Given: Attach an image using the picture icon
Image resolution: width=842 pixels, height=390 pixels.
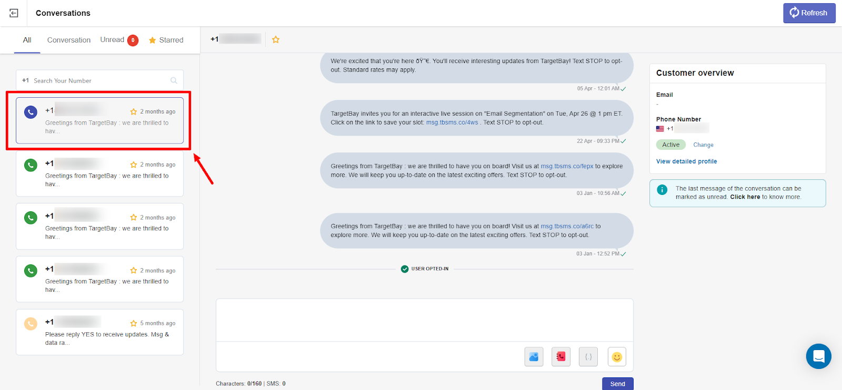Looking at the screenshot, I should click(534, 357).
